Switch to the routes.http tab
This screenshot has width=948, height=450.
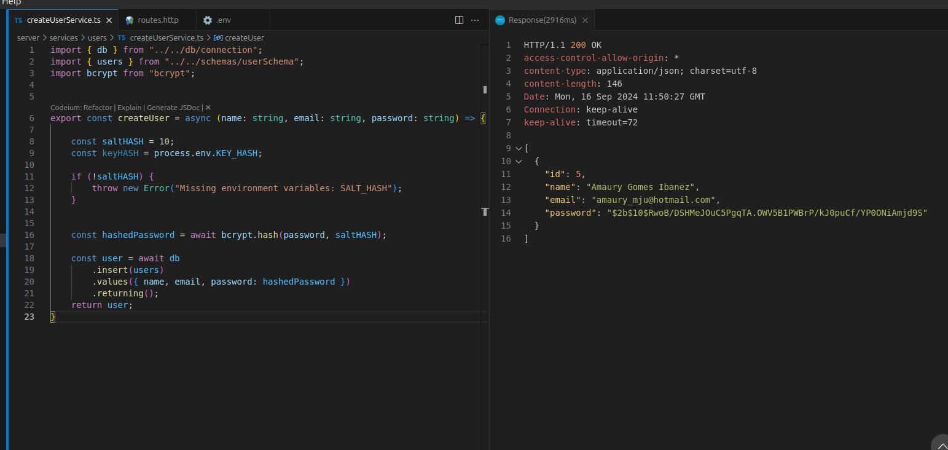(x=158, y=20)
